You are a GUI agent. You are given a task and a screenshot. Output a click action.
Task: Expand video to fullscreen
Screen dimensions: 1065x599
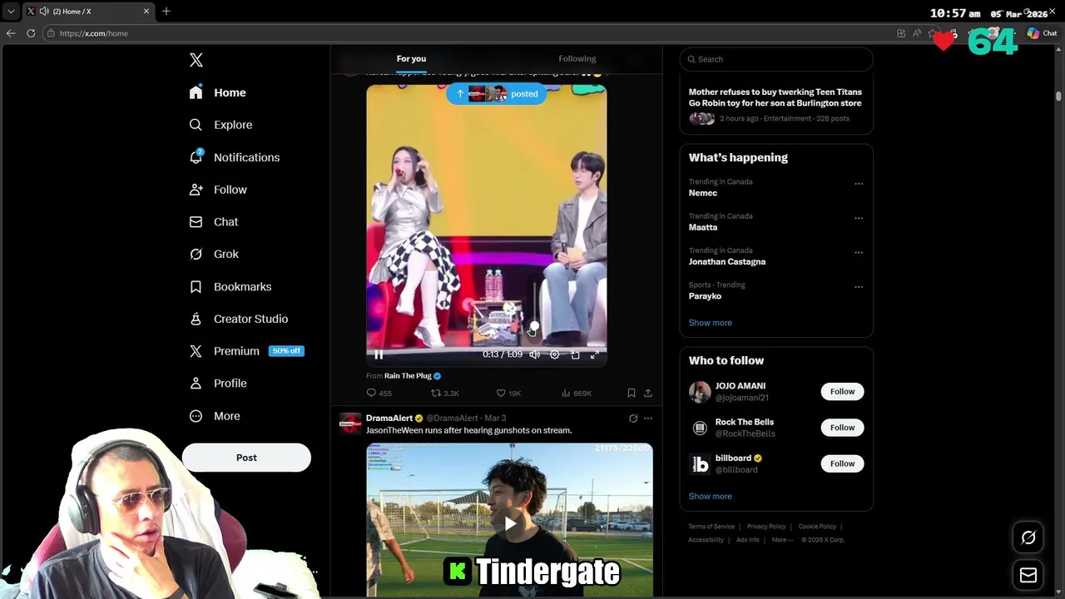595,354
